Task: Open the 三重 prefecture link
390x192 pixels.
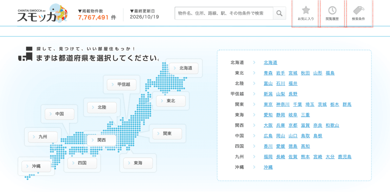Action: point(305,115)
